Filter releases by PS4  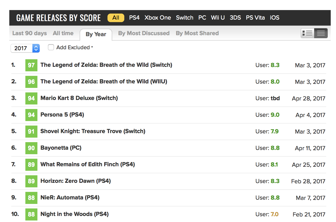coord(134,18)
